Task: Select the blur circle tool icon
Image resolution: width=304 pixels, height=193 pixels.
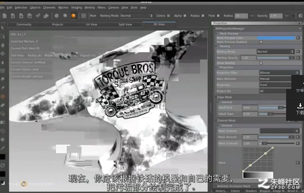Action: (2, 139)
